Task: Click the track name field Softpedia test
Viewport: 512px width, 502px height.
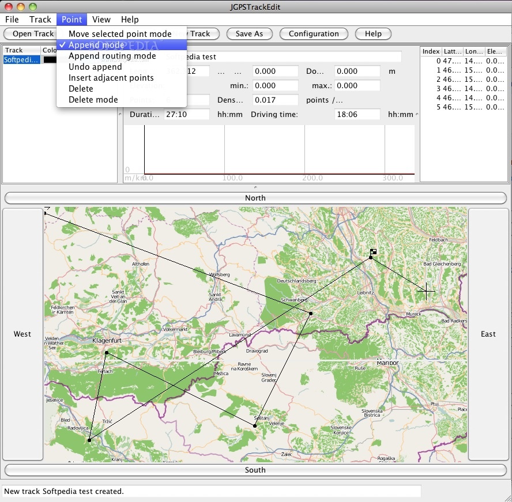Action: click(283, 57)
